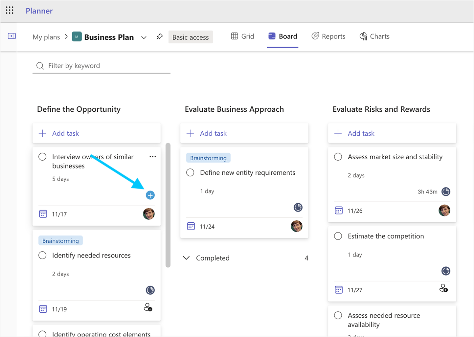Viewport: 474px width, 337px height.
Task: Mark Define new entity requirements complete
Action: point(190,173)
